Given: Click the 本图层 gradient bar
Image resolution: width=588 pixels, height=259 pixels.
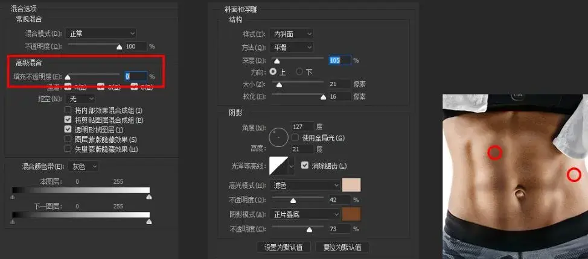Looking at the screenshot, I should [81, 190].
